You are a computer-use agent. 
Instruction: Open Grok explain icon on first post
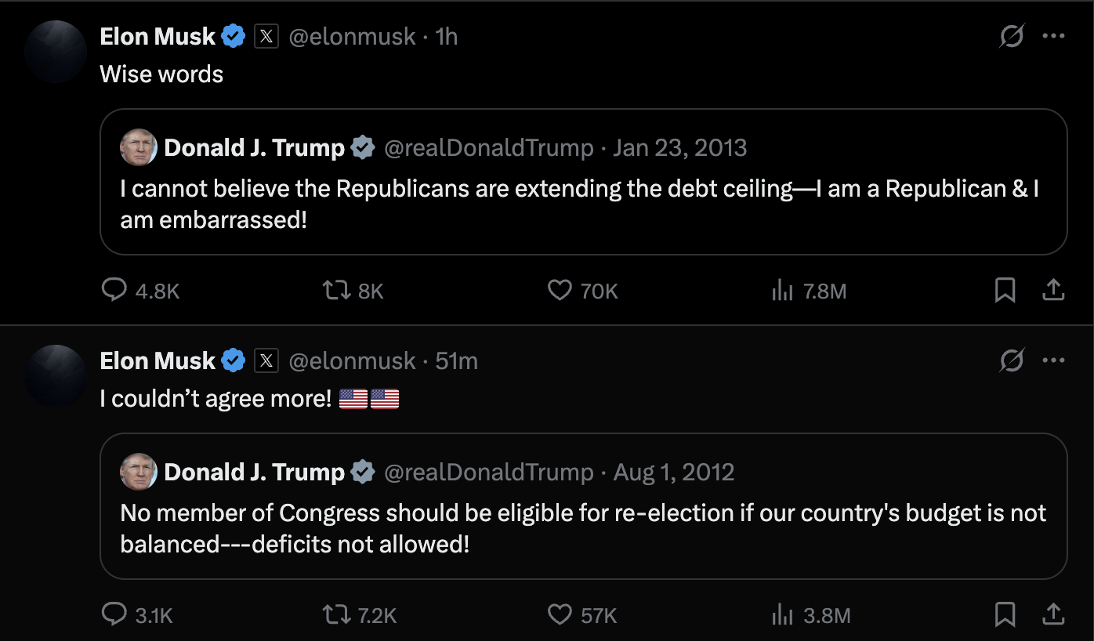[x=1012, y=36]
